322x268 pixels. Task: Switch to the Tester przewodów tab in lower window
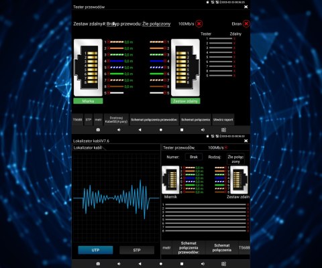(x=178, y=147)
